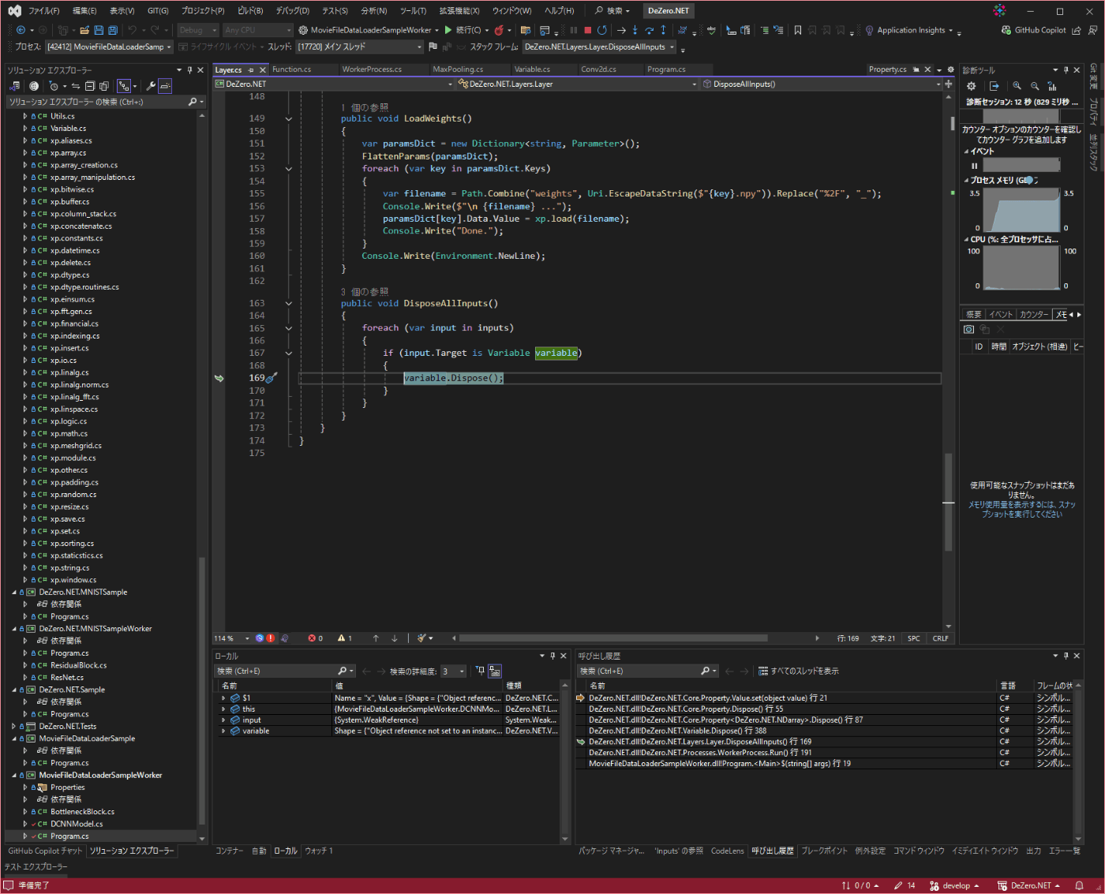Click Sync with Active Document icon
Image resolution: width=1105 pixels, height=894 pixels.
(76, 86)
